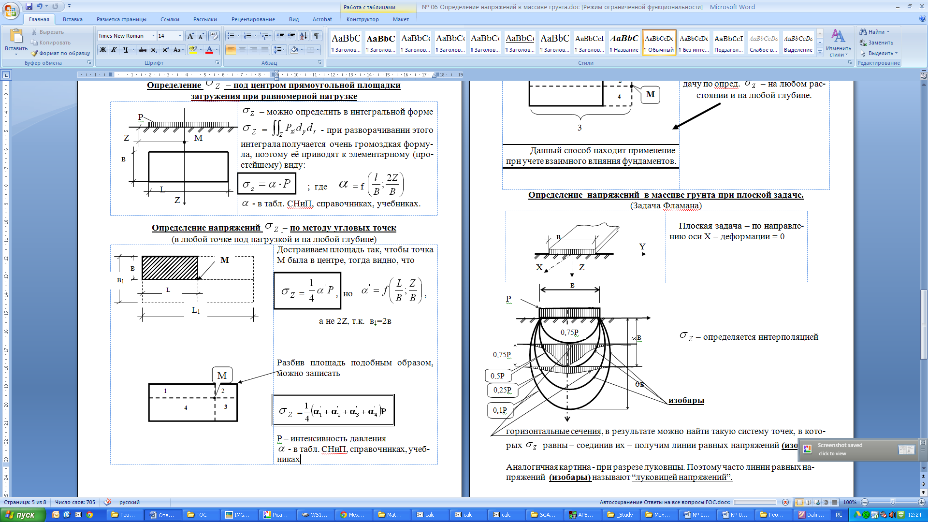Open line spacing dropdown
Screen dimensions: 928x522
click(x=279, y=50)
